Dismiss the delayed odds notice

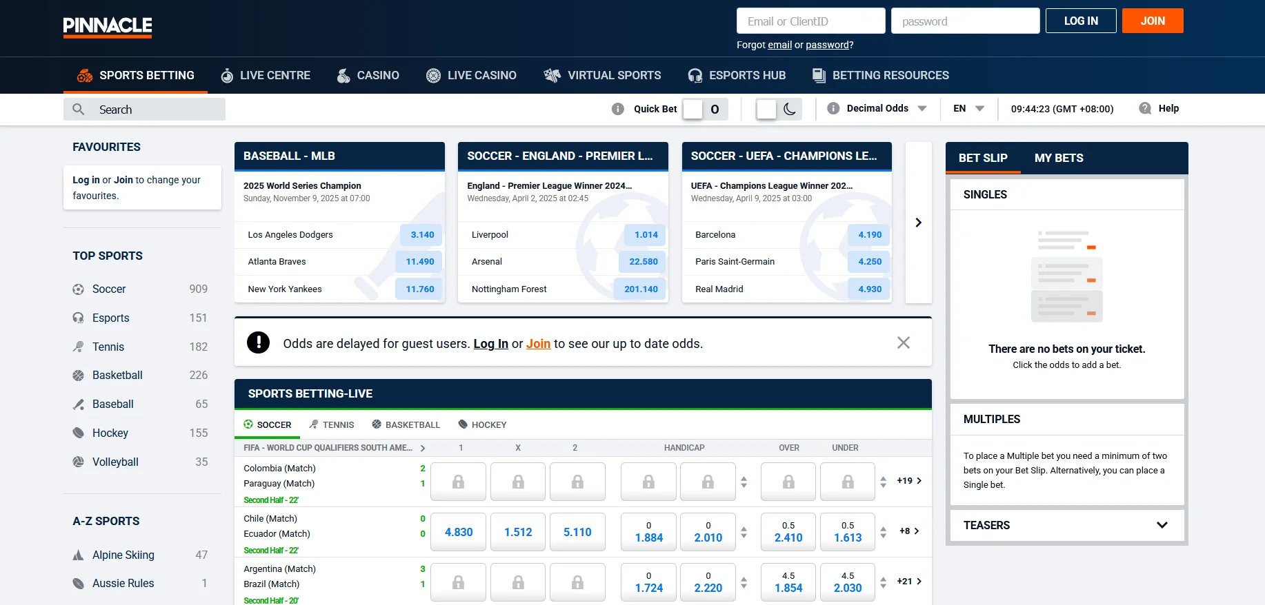tap(903, 342)
